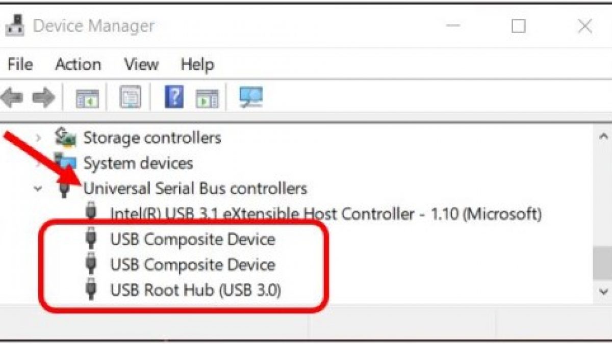Collapse Universal Serial Bus controllers node
This screenshot has height=344, width=612.
click(38, 189)
